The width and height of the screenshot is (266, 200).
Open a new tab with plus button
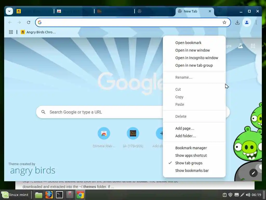(219, 11)
